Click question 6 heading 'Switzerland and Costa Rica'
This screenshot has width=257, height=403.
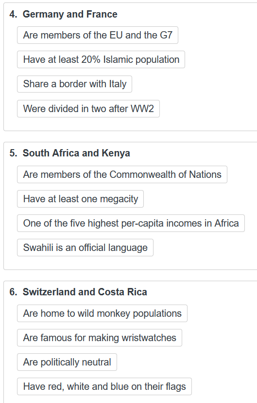click(85, 292)
